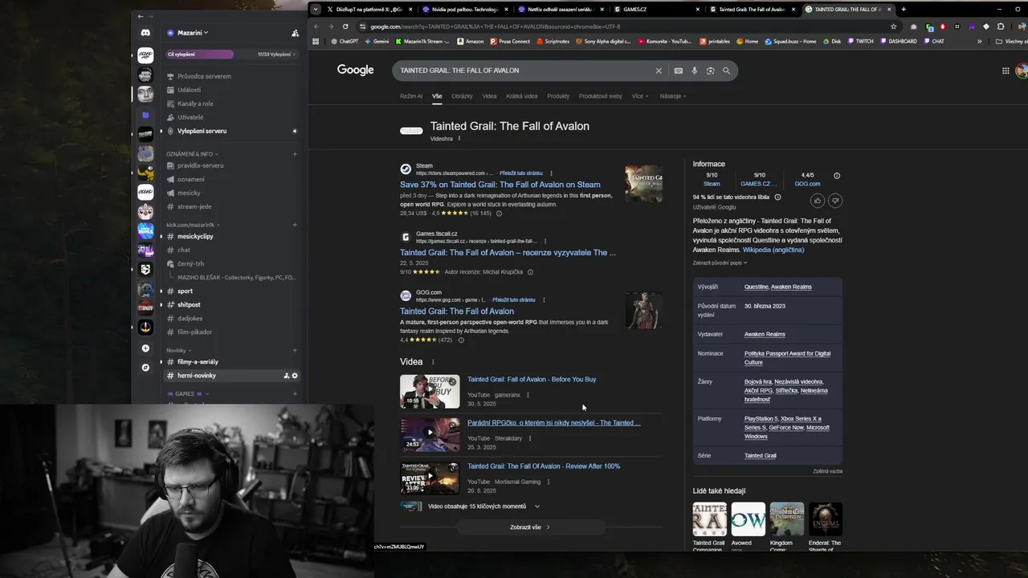Open the Nástroje search tools dropdown
1028x578 pixels.
pyautogui.click(x=673, y=96)
